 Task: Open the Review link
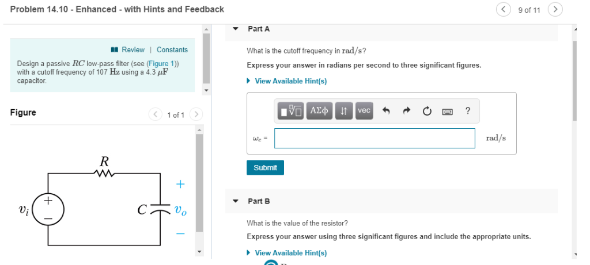[x=133, y=49]
